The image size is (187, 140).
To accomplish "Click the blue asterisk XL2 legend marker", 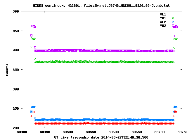I will 173,22.
